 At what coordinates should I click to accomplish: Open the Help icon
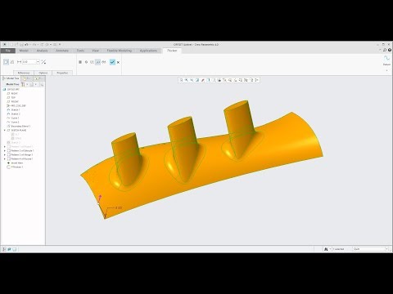pyautogui.click(x=390, y=50)
